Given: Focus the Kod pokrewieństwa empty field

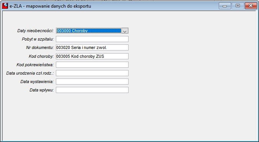Looking at the screenshot, I should [92, 65].
